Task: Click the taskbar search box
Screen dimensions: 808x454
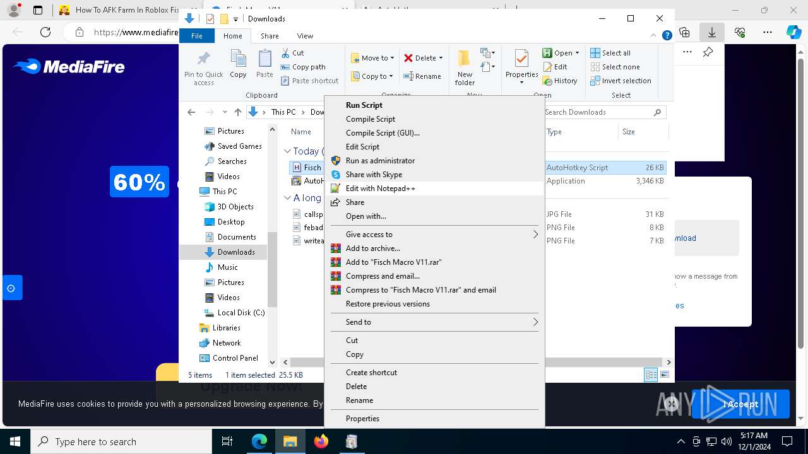Action: pyautogui.click(x=121, y=441)
